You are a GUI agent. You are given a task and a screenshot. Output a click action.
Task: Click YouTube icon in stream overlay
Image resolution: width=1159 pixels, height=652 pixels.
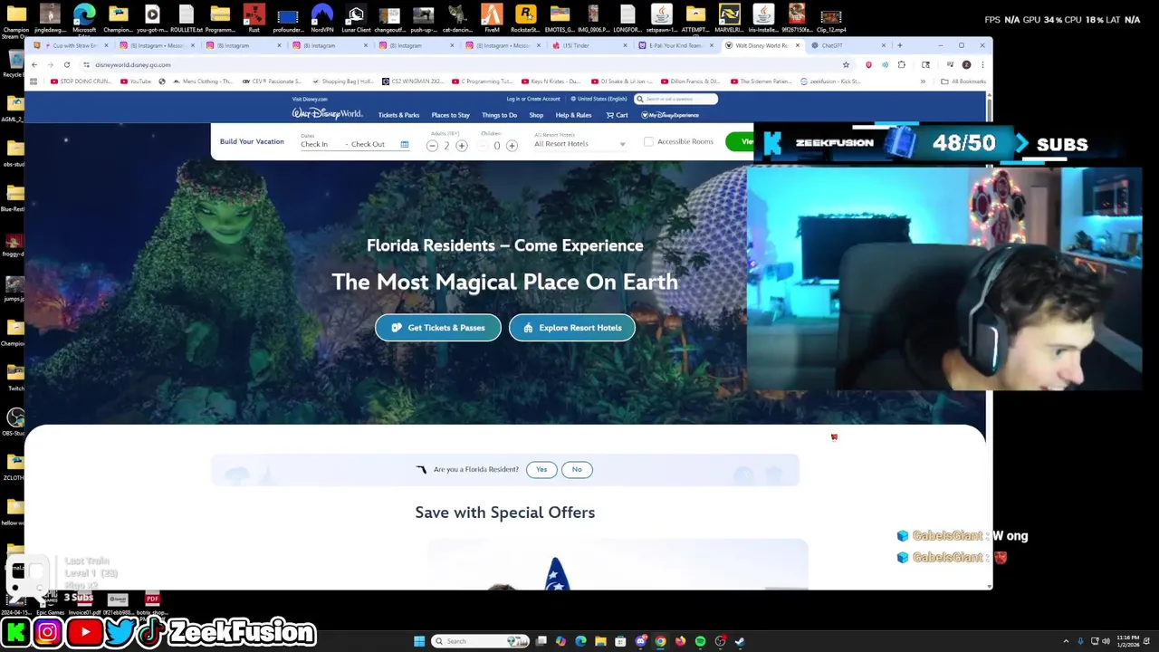[84, 632]
